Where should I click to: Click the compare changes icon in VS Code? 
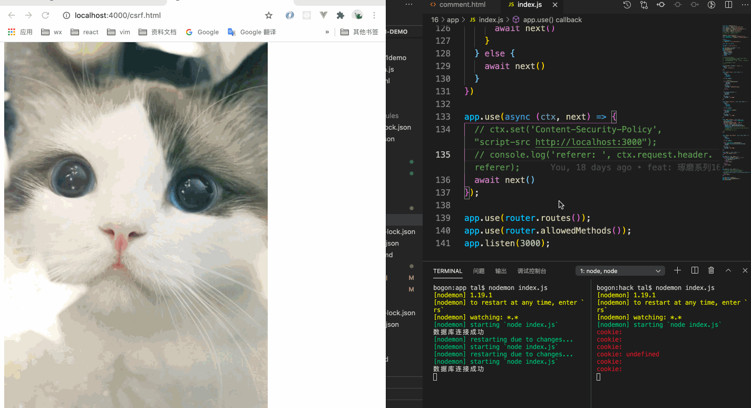644,5
